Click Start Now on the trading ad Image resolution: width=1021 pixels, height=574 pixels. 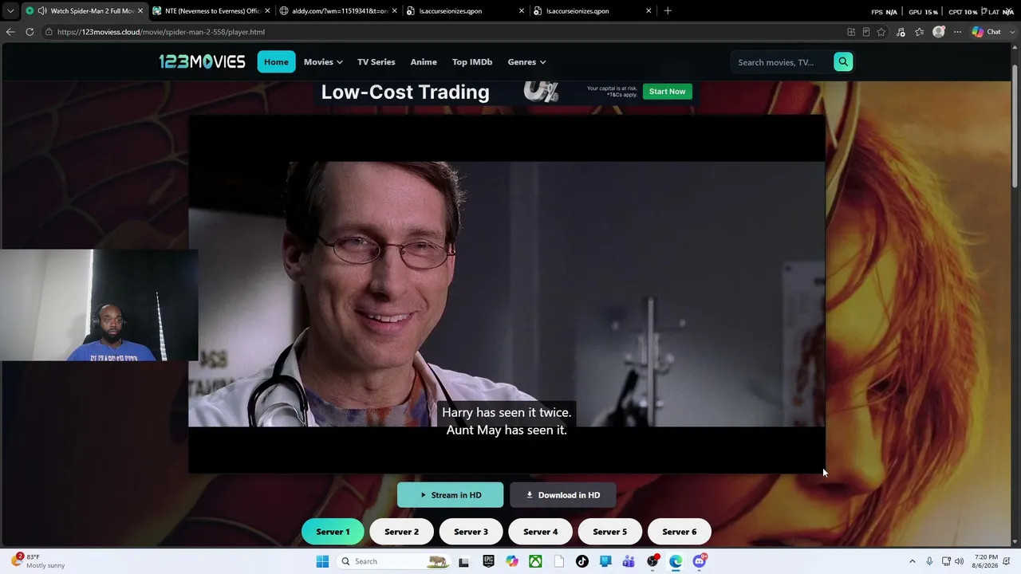click(x=668, y=92)
